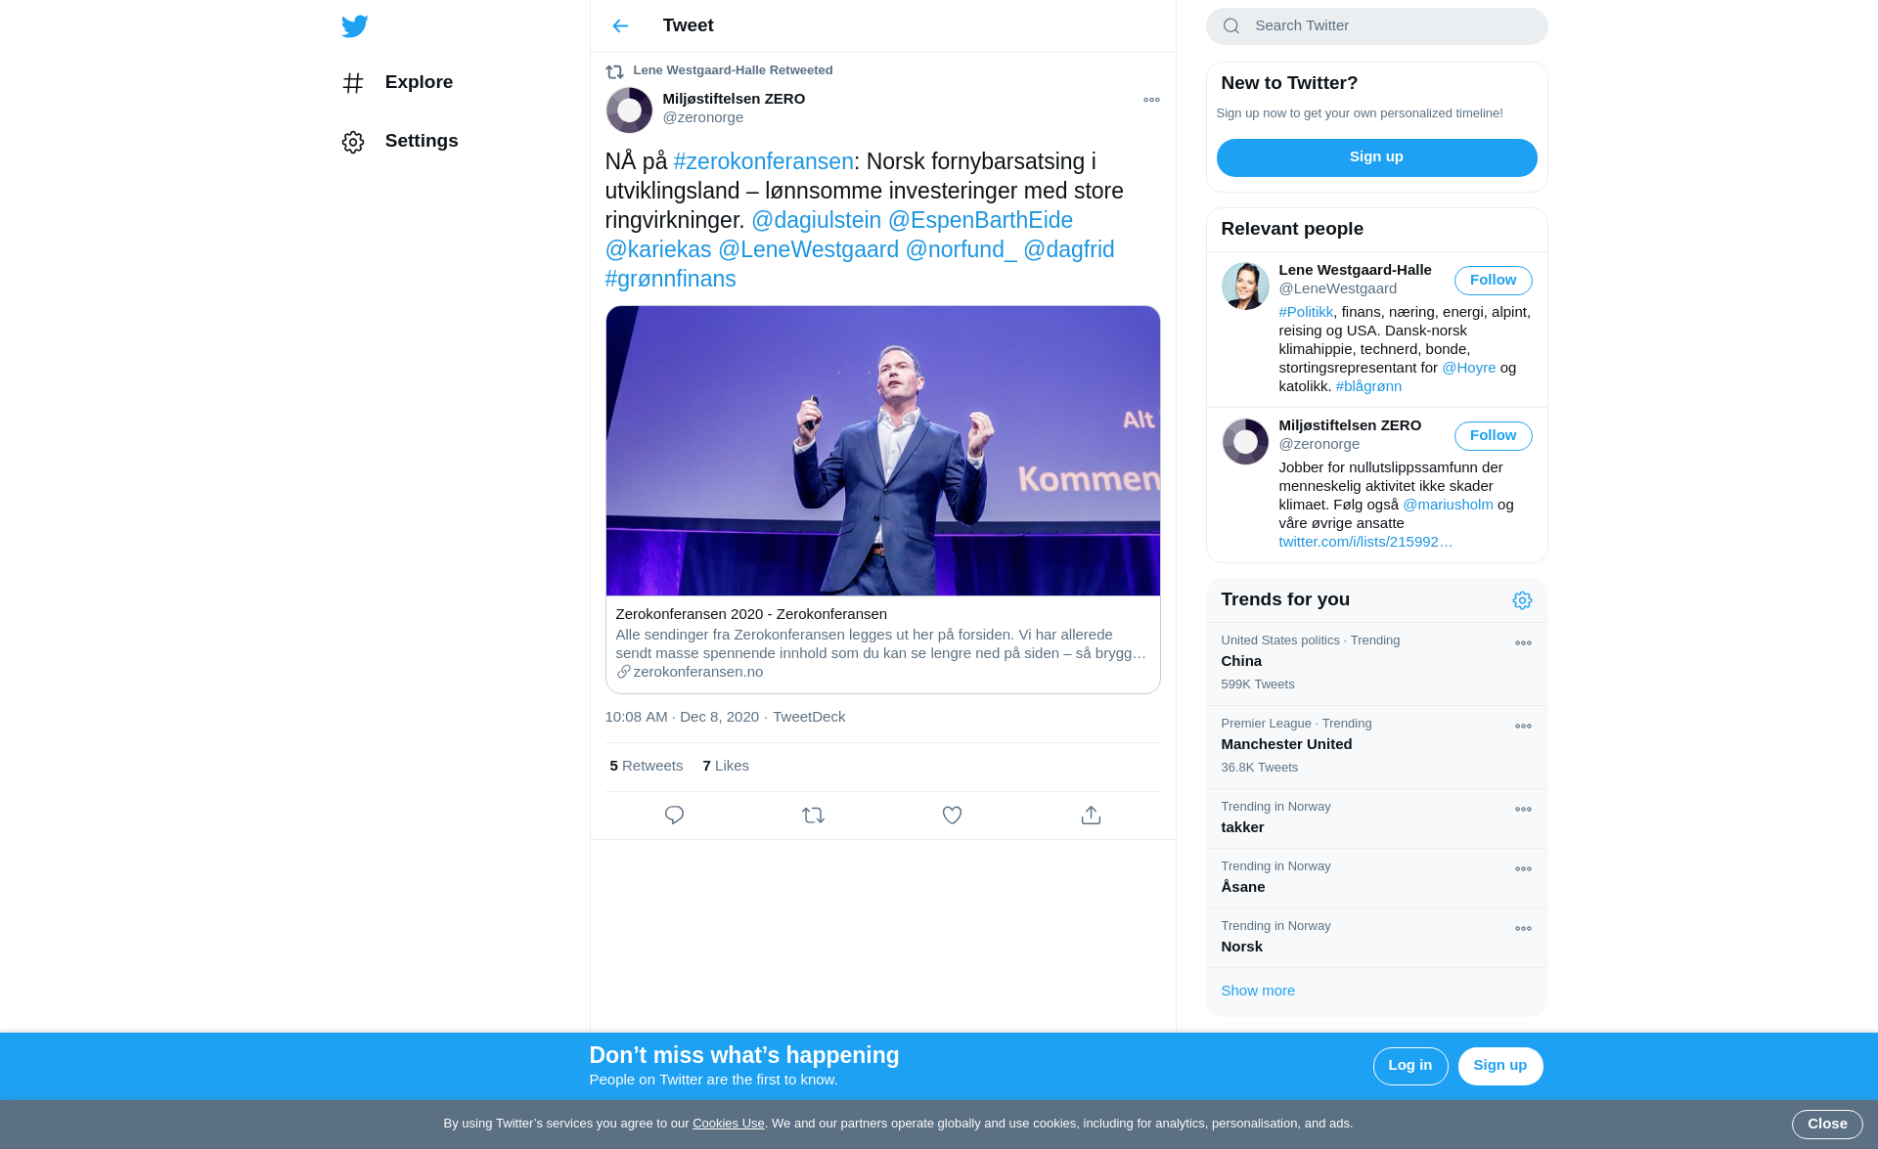Open the tweet's three-dot more menu

point(1151,100)
